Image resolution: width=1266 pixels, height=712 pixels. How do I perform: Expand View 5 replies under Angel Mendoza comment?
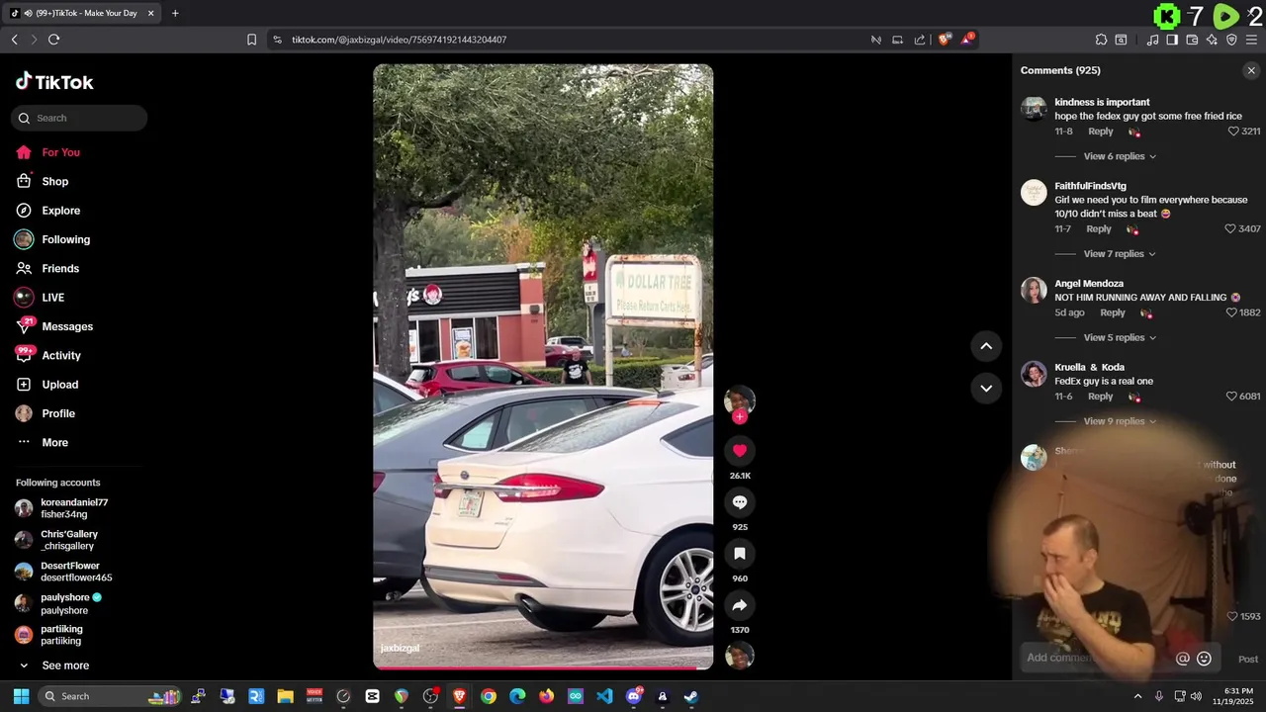(x=1120, y=337)
